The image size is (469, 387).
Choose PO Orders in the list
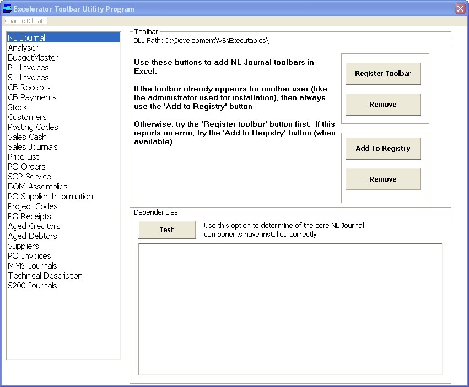63,166
